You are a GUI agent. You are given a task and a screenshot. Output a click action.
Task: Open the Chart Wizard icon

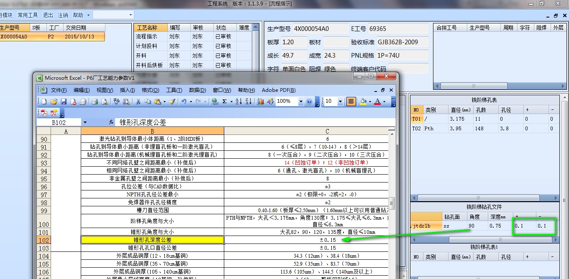point(261,101)
